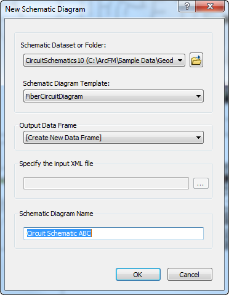Click the Output Data Frame group label
Screen dimensions: 229x295
click(x=48, y=125)
